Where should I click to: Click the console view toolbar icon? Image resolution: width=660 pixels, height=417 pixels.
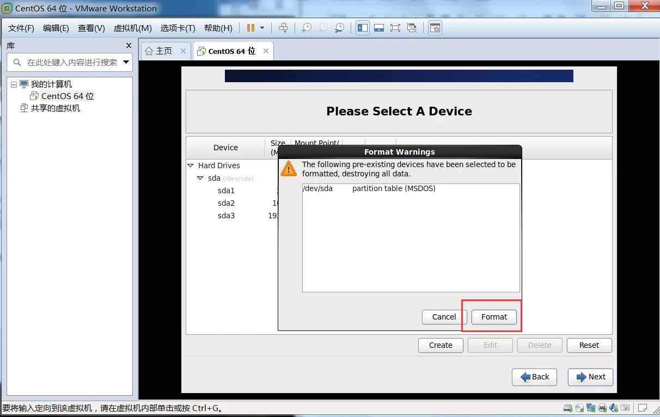[435, 28]
